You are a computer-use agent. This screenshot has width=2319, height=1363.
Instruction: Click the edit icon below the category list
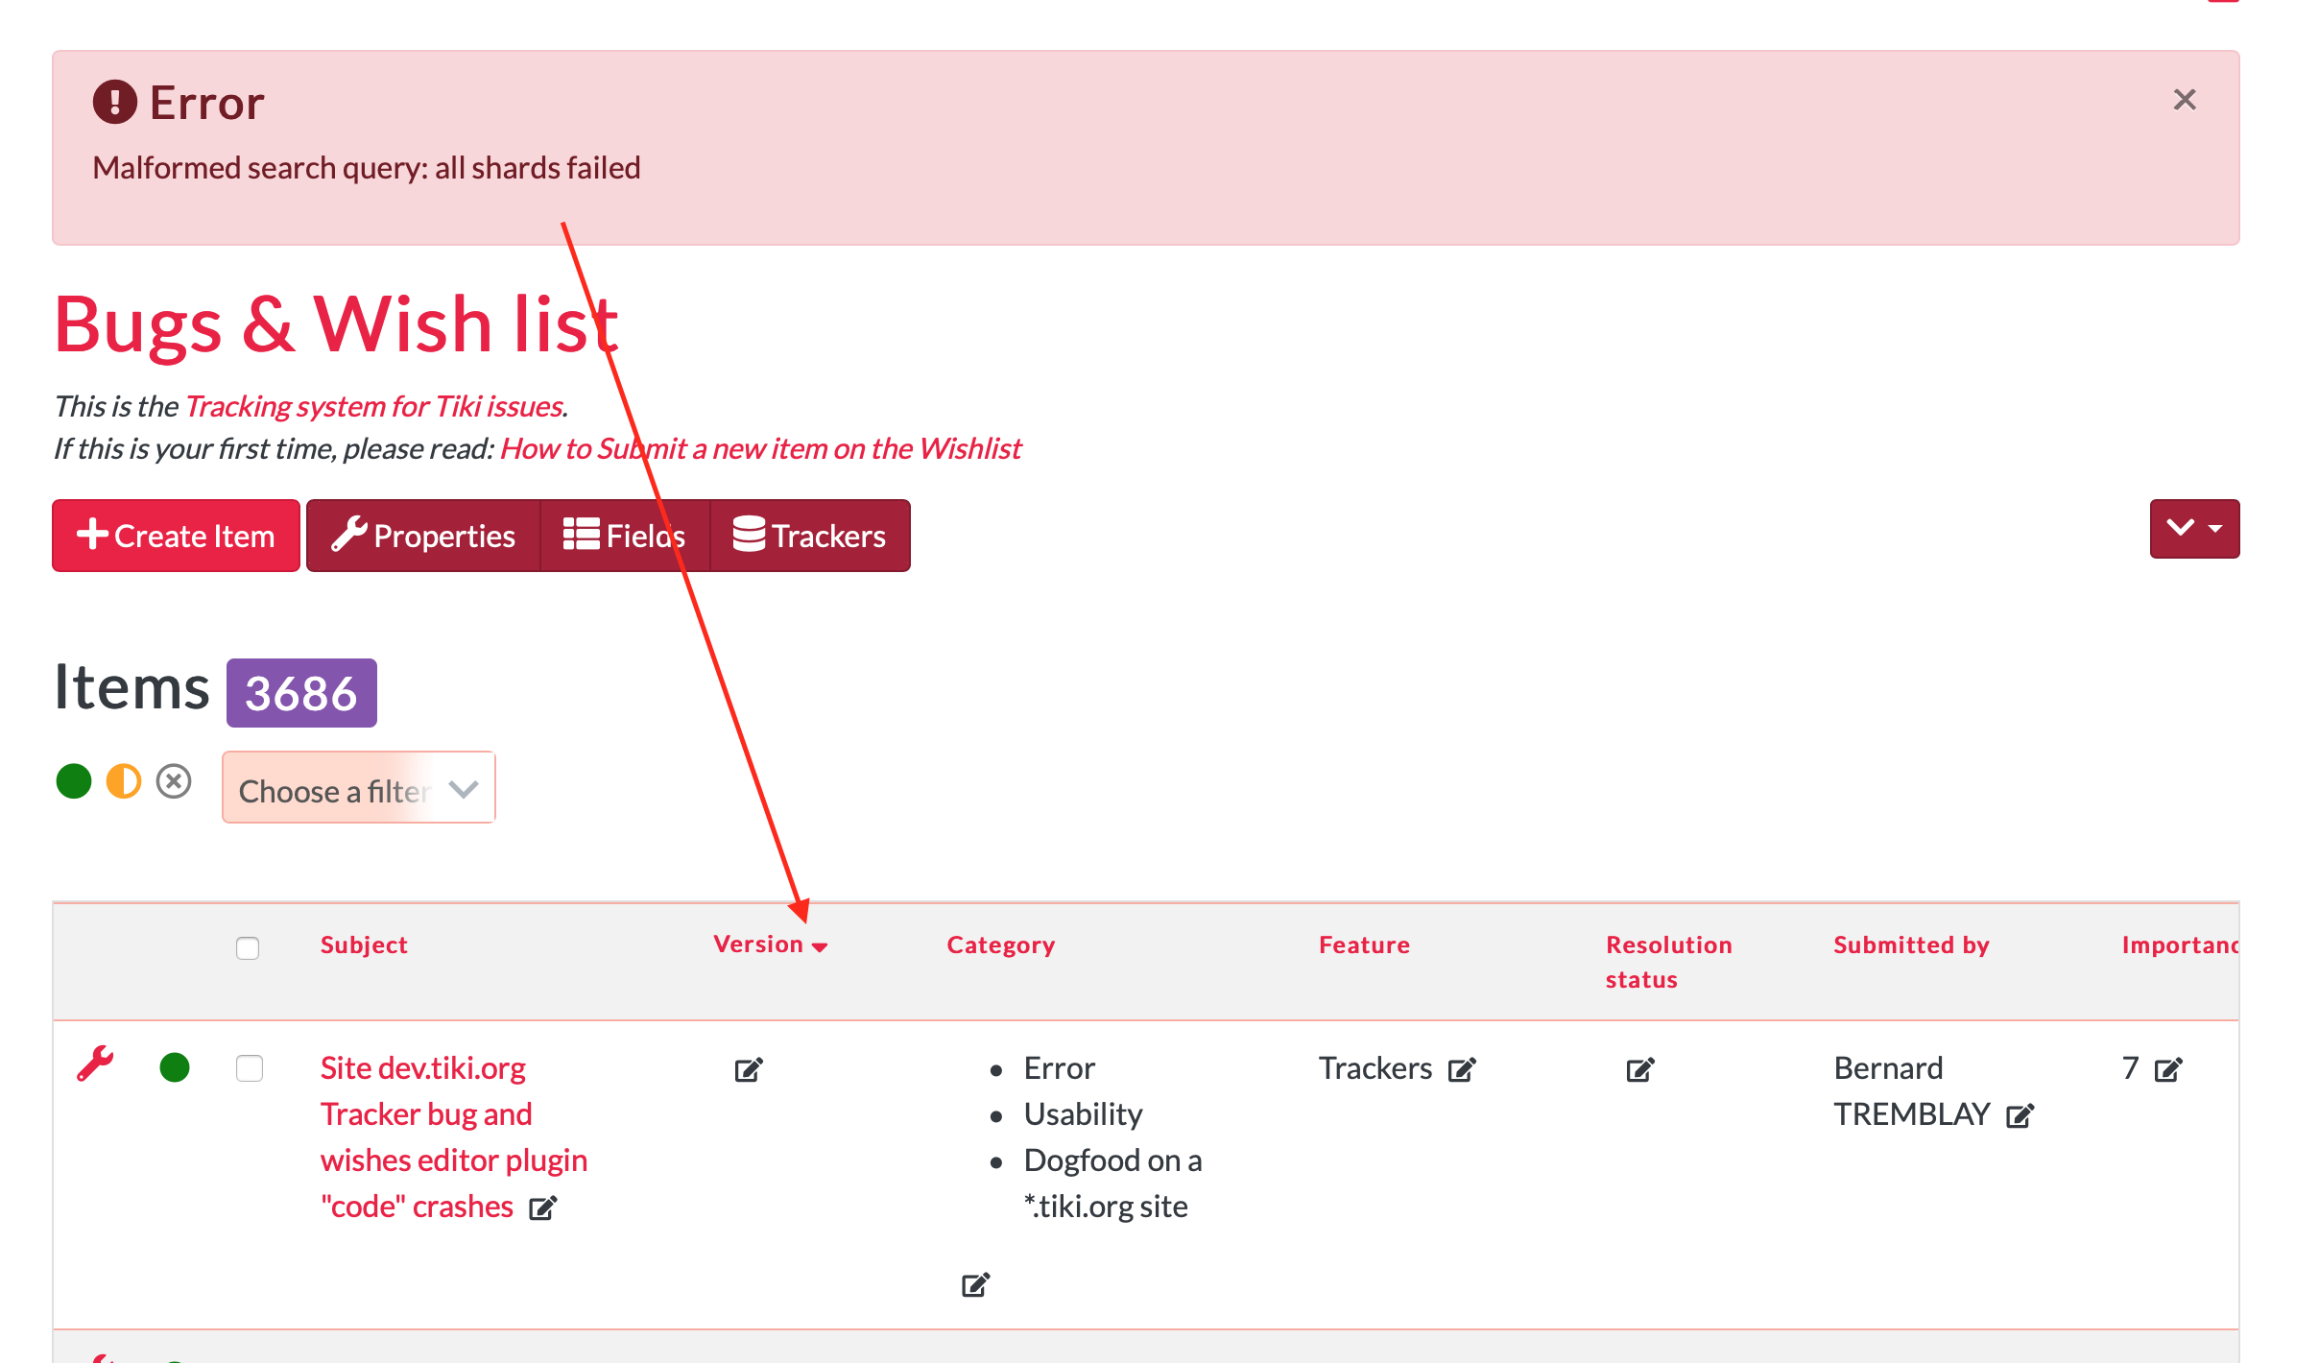pos(976,1284)
